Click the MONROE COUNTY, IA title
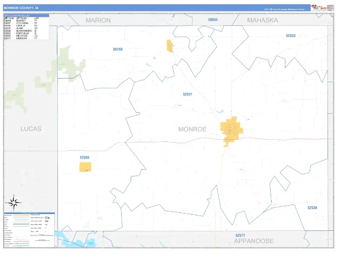 click(21, 8)
